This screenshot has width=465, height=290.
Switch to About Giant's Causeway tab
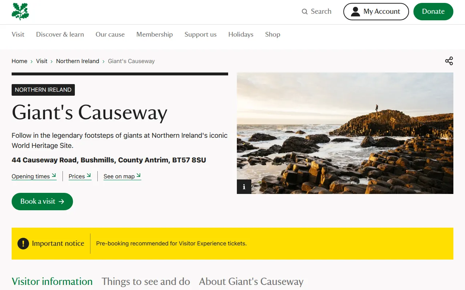point(251,282)
